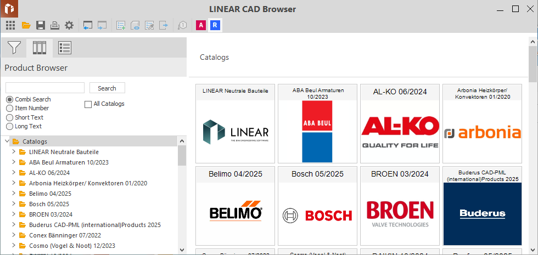Open Arbonia Heizkörper catalog tile
The height and width of the screenshot is (255, 538).
(483, 123)
